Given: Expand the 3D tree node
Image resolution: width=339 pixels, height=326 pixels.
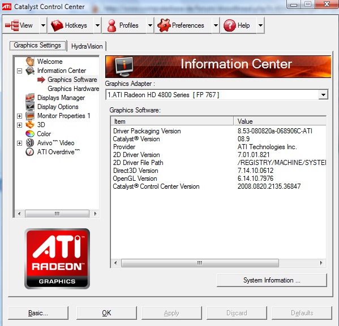Looking at the screenshot, I should [x=19, y=125].
